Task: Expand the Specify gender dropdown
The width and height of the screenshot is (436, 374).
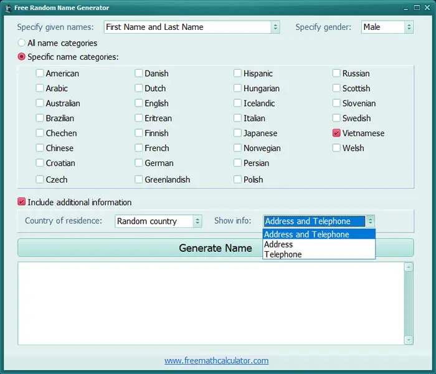Action: pyautogui.click(x=387, y=27)
